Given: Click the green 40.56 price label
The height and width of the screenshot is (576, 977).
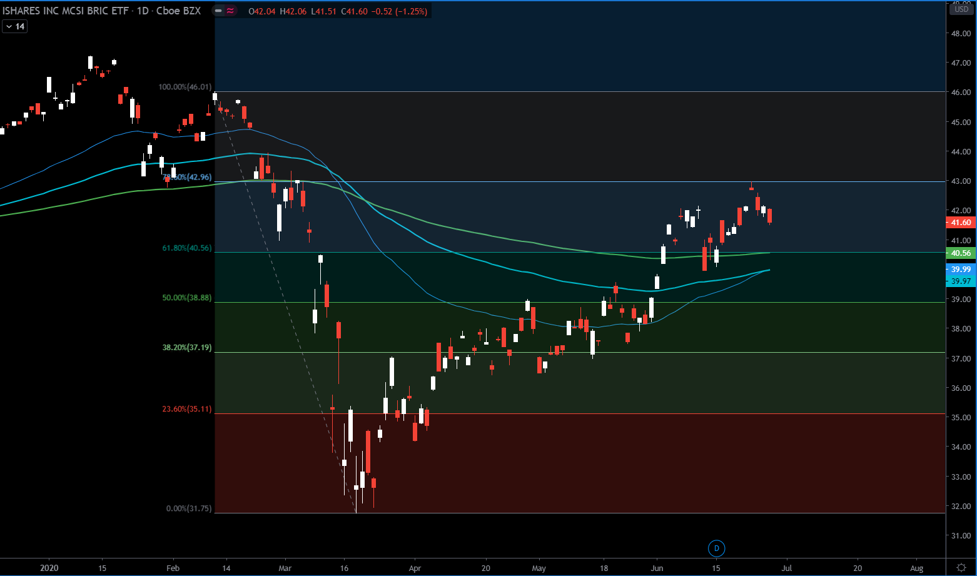Looking at the screenshot, I should pyautogui.click(x=961, y=253).
